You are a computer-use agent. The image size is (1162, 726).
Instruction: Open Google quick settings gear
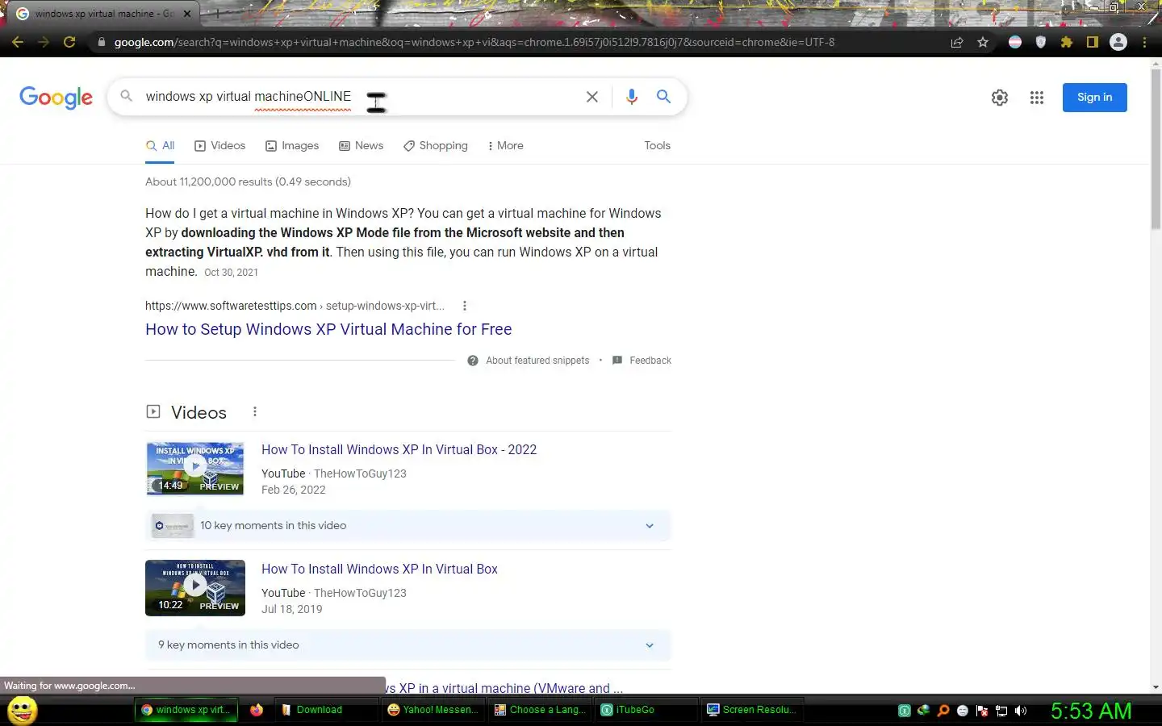[1000, 98]
